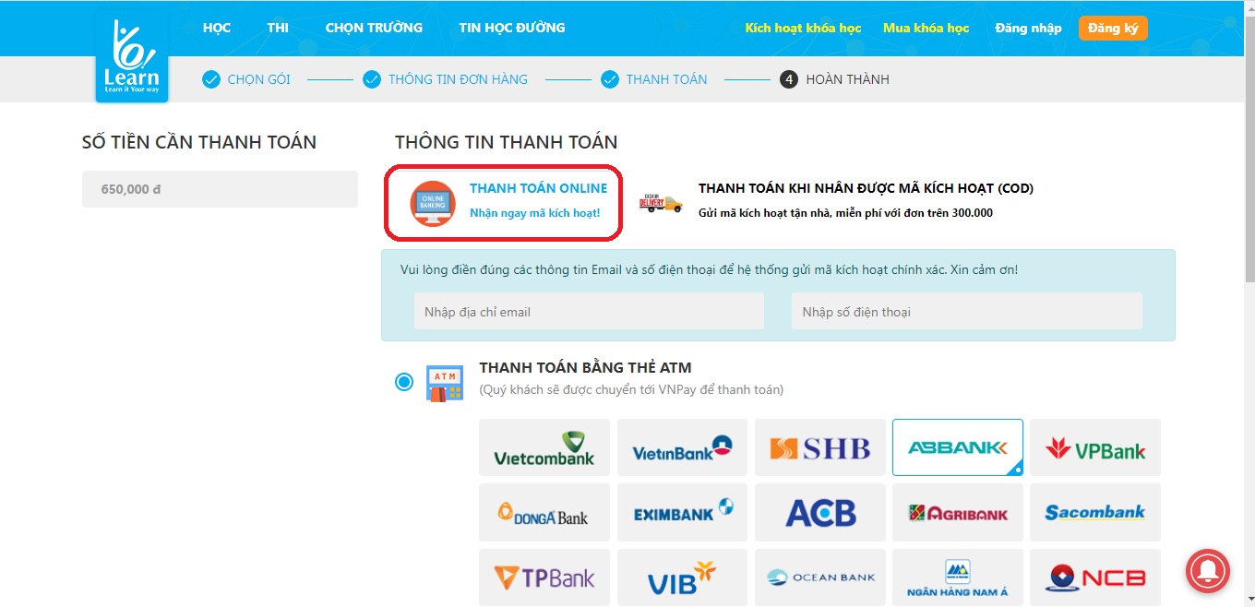This screenshot has width=1255, height=607.
Task: Click the Đăng ký button
Action: [x=1113, y=29]
